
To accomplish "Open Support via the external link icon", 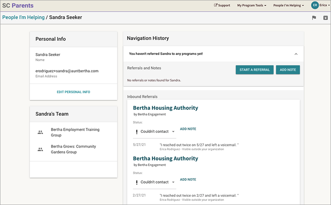I will click(x=216, y=5).
